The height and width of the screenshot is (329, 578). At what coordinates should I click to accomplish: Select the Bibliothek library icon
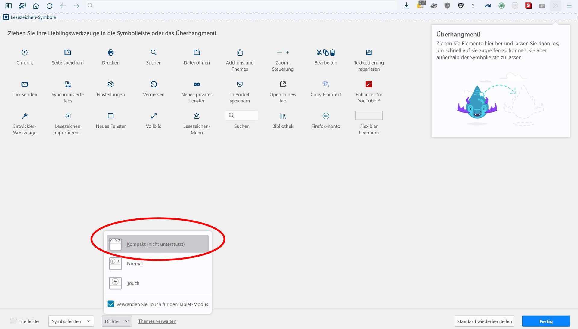(x=283, y=116)
